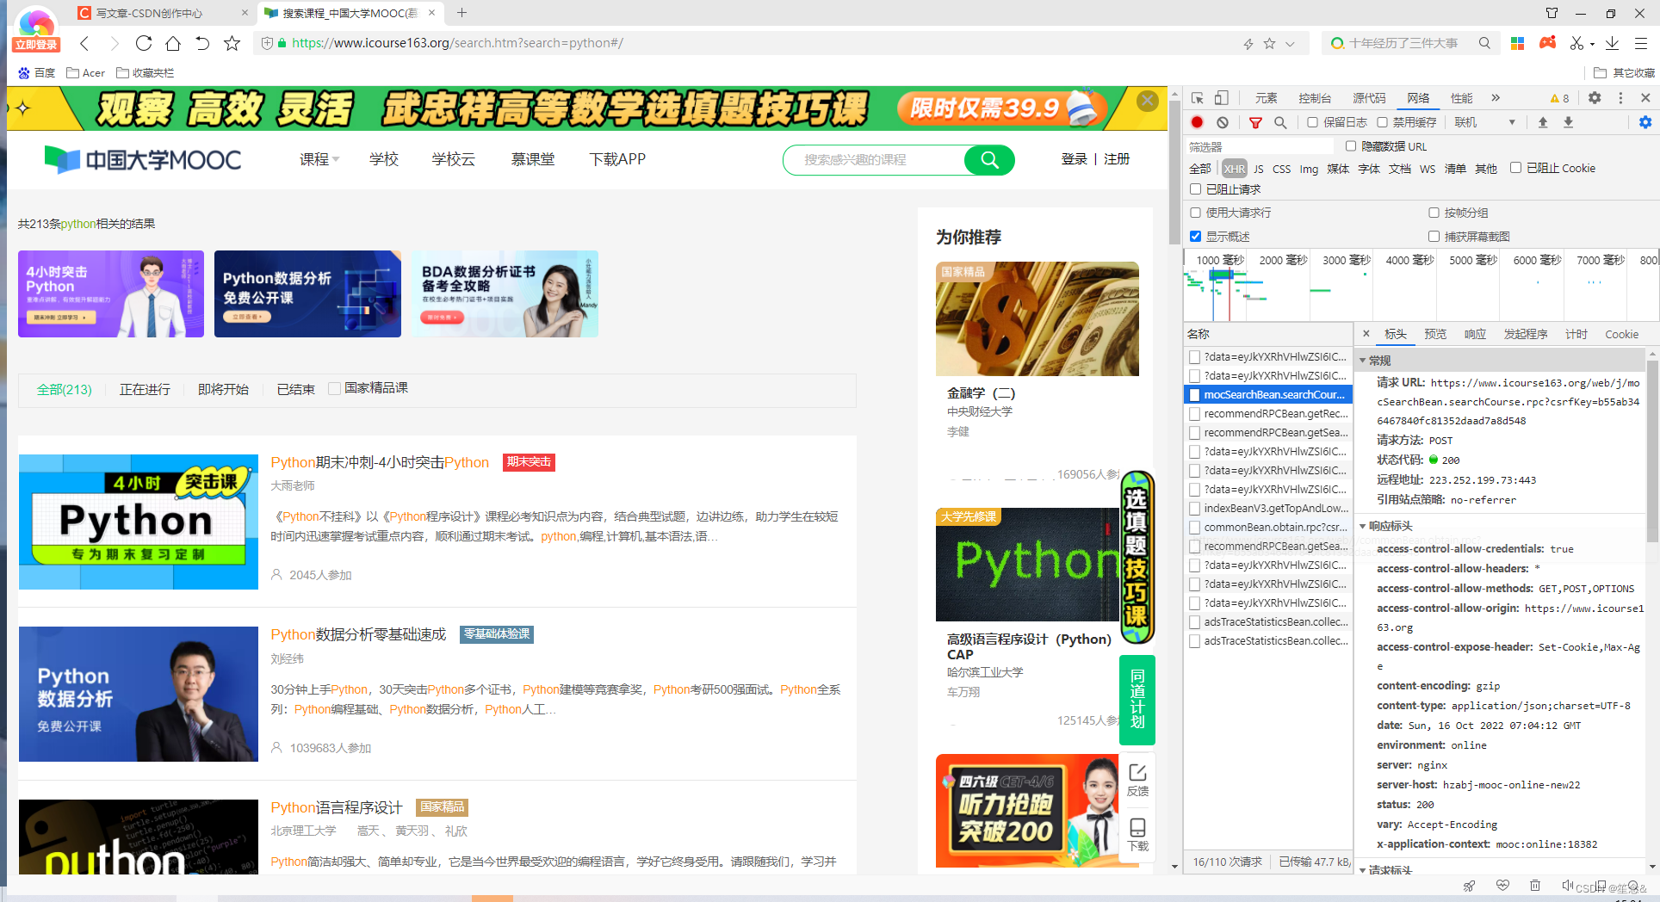Open the 预览 tab for the request
This screenshot has height=902, width=1660.
click(x=1434, y=334)
